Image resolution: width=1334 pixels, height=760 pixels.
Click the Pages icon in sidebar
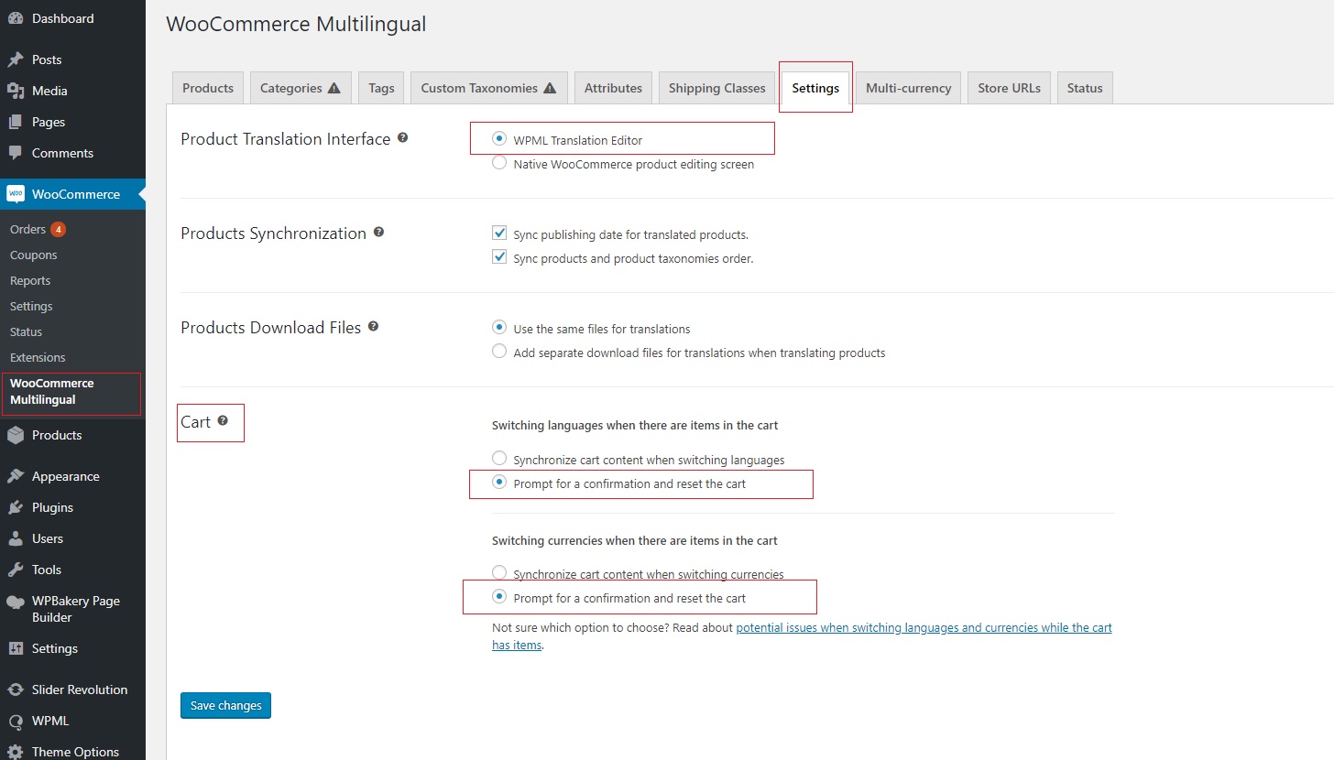click(x=16, y=122)
